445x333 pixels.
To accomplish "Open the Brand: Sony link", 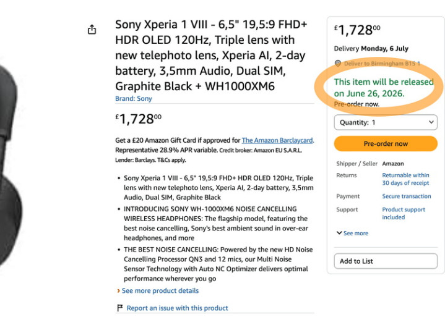I will (x=134, y=99).
